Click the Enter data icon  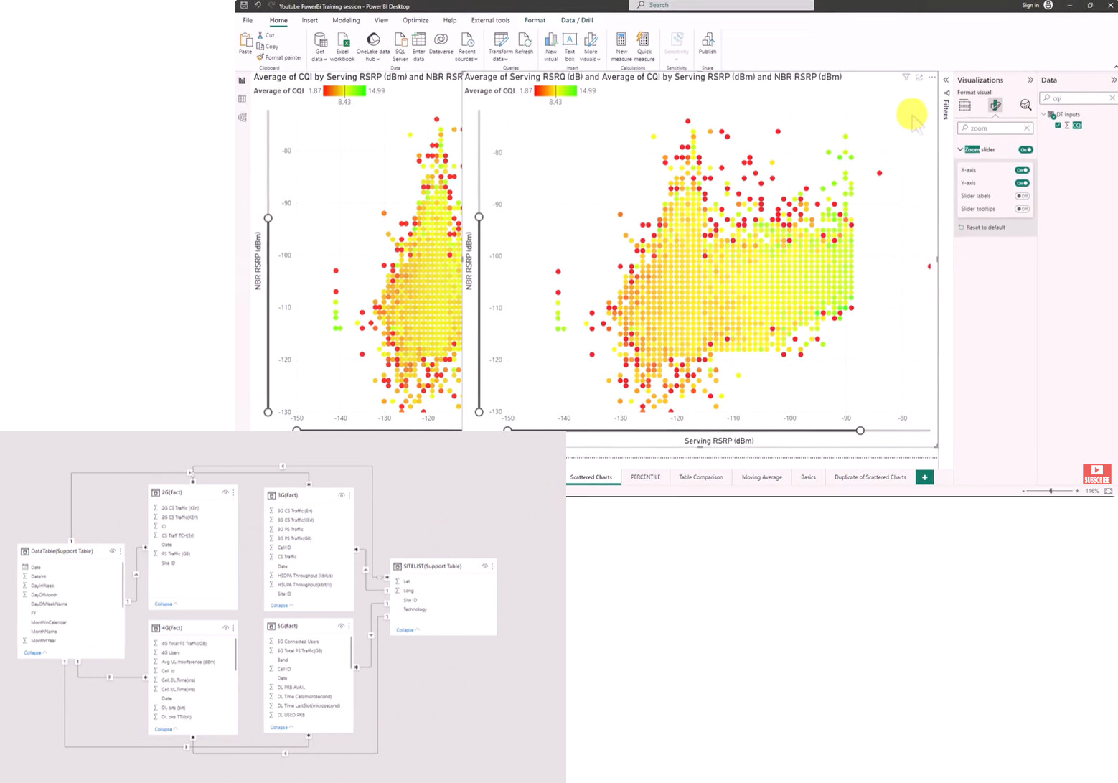coord(419,47)
